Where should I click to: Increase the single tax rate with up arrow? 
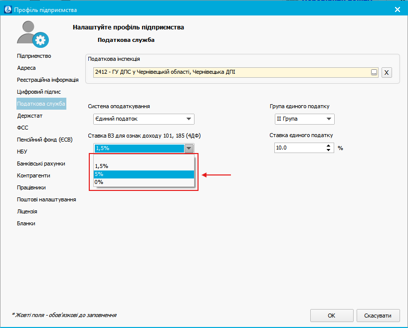(x=328, y=146)
